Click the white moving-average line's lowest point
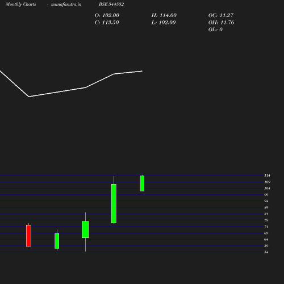The width and height of the screenshot is (284, 284). click(x=29, y=97)
